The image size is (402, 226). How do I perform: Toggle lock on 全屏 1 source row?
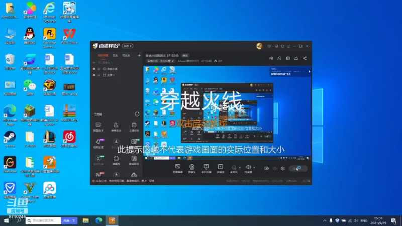point(99,75)
